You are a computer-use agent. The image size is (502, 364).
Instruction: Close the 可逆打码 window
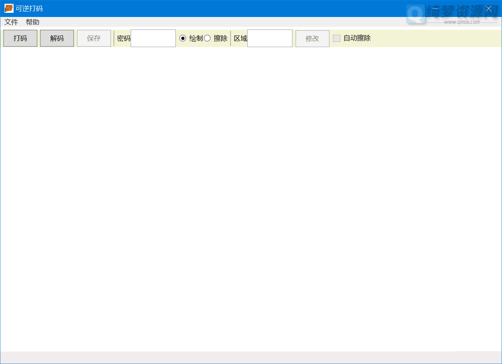(489, 8)
